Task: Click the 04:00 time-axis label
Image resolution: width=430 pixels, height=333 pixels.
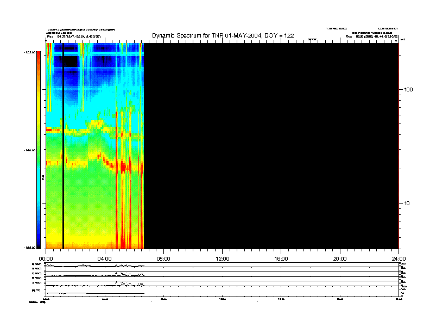Action: tap(104, 259)
